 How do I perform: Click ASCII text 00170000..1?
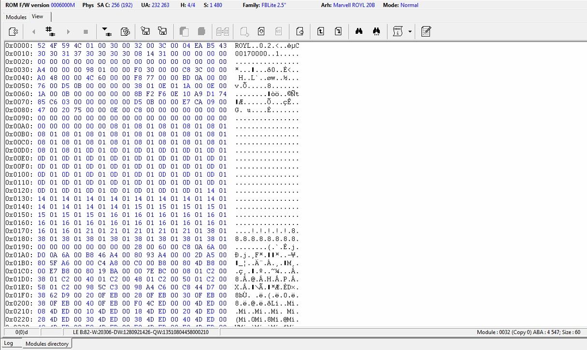pyautogui.click(x=257, y=54)
